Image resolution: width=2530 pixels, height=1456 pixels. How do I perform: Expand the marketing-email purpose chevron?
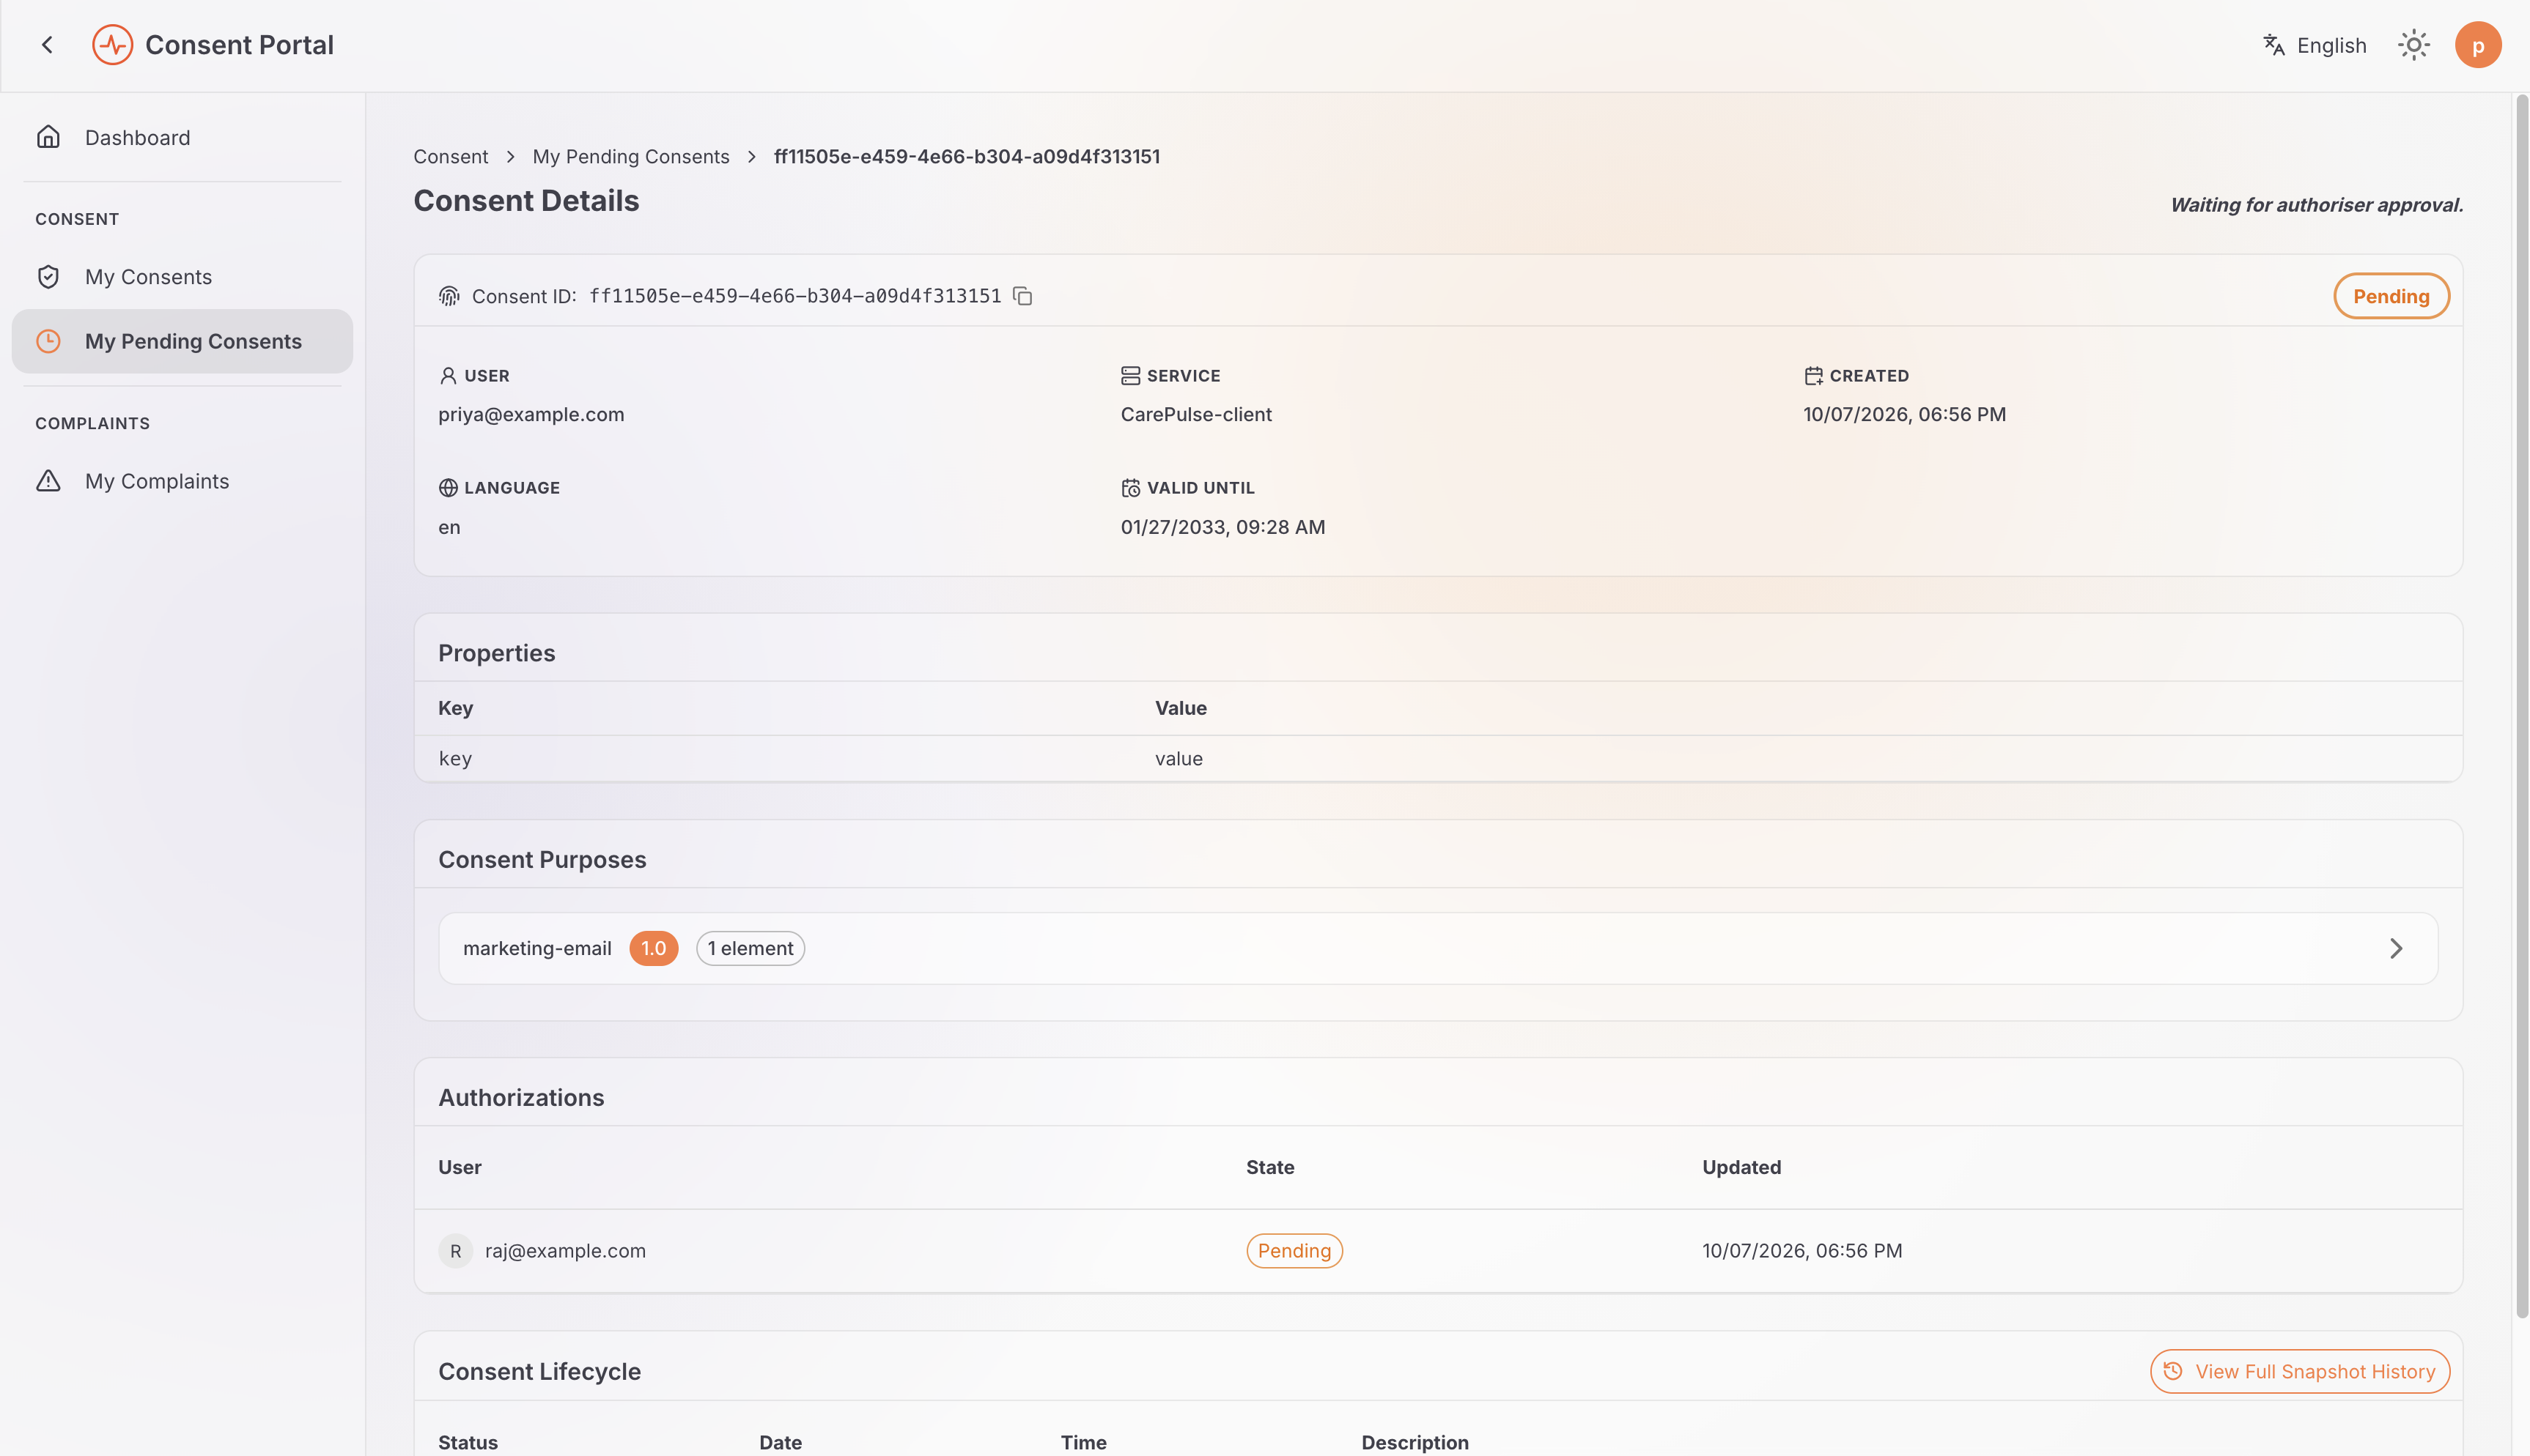coord(2395,948)
